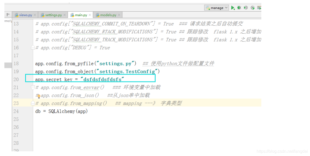The height and width of the screenshot is (156, 310).
Task: Click db = SQLAlchemy(app) line
Action: 61,111
